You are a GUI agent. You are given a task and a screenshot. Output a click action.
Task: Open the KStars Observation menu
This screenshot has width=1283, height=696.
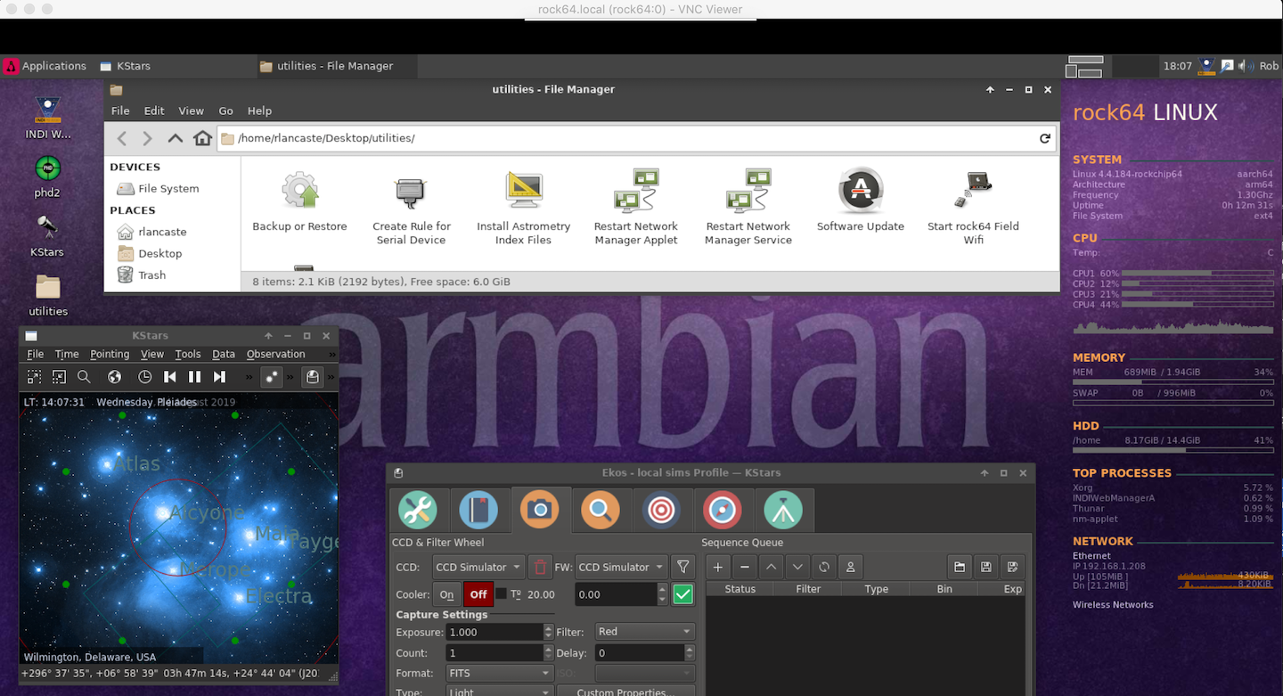(275, 354)
